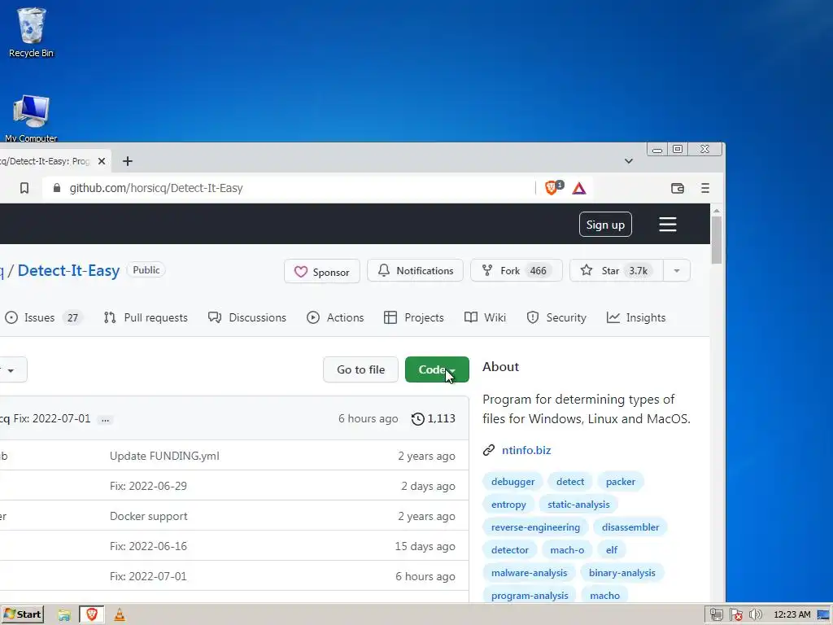
Task: Open the ntinfo.biz link
Action: [x=526, y=450]
